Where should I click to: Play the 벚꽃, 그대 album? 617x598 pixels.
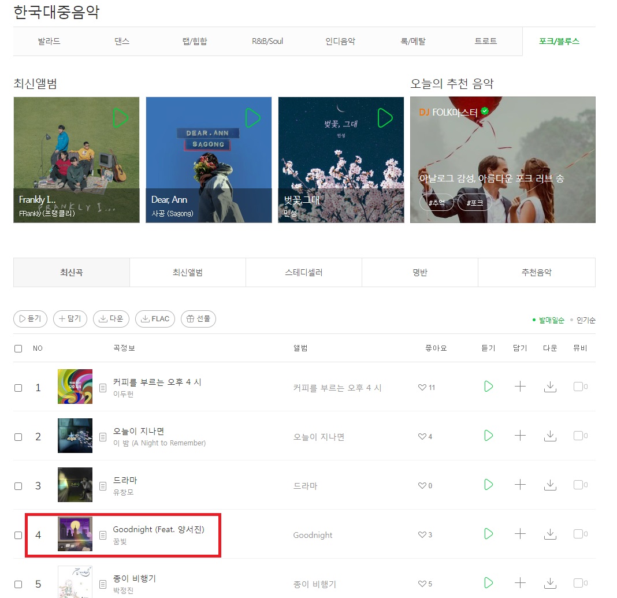385,118
